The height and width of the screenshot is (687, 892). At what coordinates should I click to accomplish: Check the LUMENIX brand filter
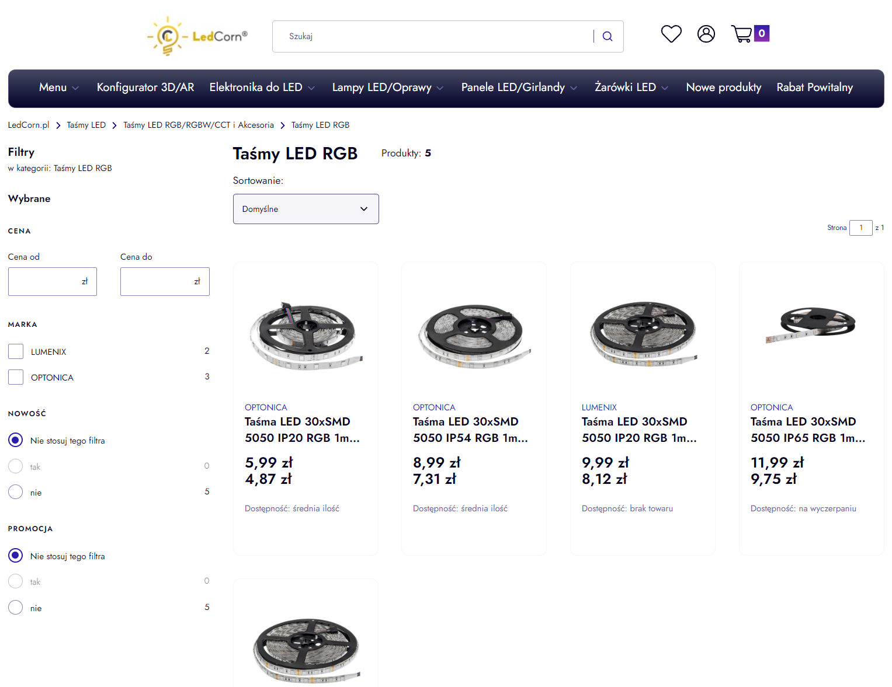pyautogui.click(x=16, y=351)
